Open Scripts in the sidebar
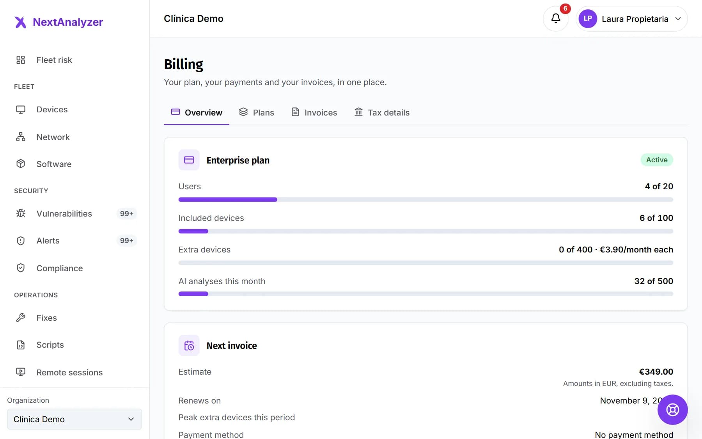This screenshot has width=702, height=439. 74,345
